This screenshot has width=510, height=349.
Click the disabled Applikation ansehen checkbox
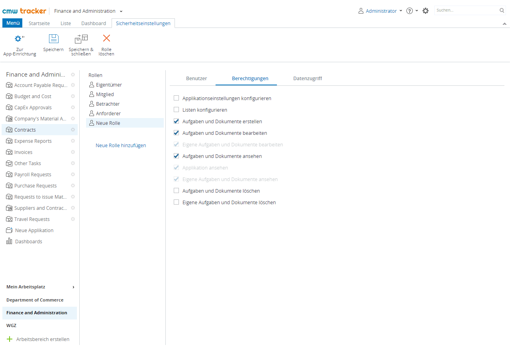coord(176,168)
